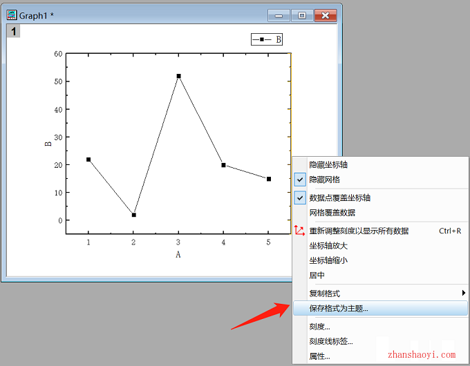Image resolution: width=470 pixels, height=366 pixels.
Task: Click Y axis tick label 60
Action: [58, 54]
